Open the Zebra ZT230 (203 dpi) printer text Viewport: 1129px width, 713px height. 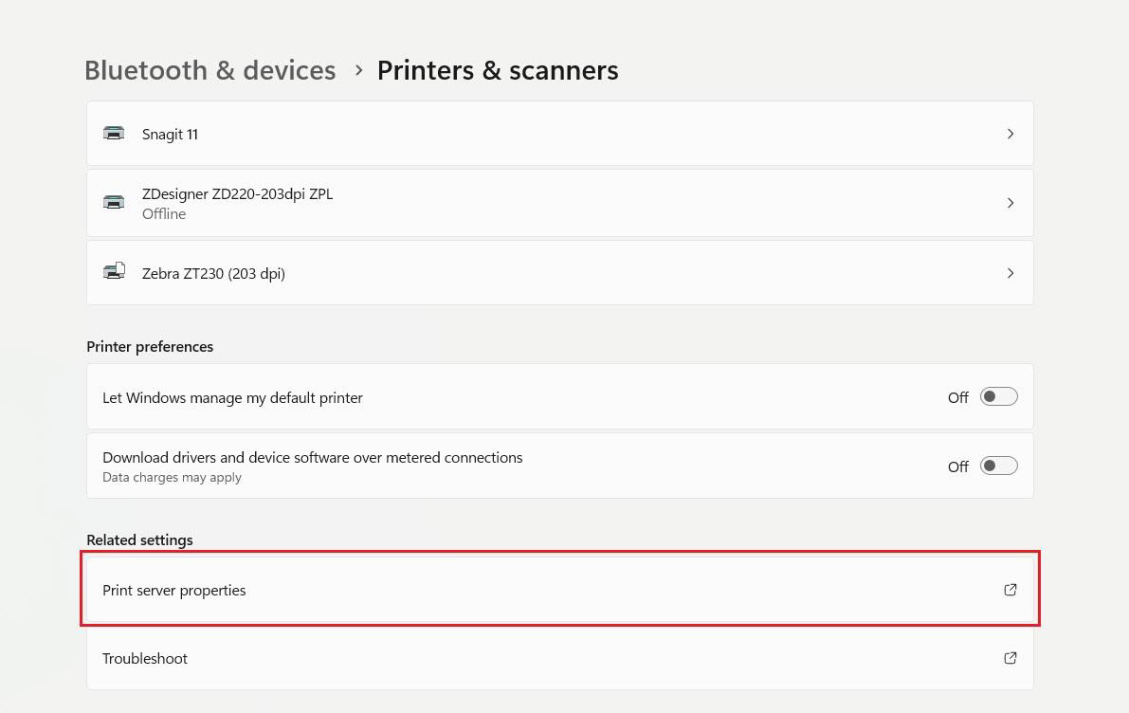(213, 274)
